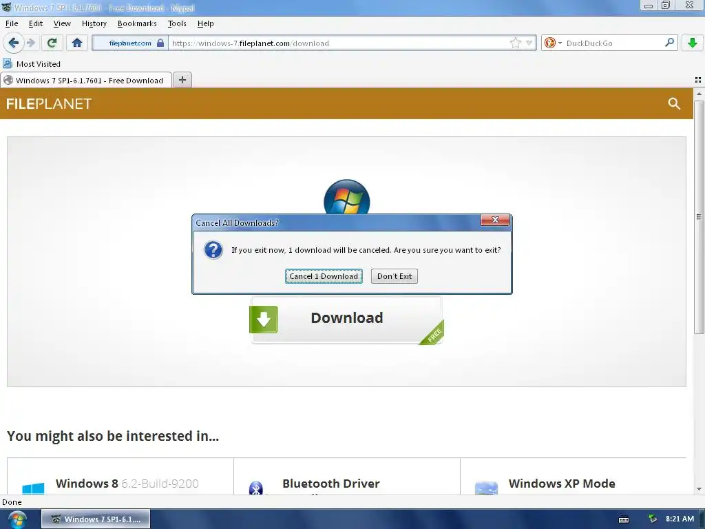Viewport: 705px width, 529px height.
Task: Open the Windows Start menu orb
Action: (x=17, y=519)
